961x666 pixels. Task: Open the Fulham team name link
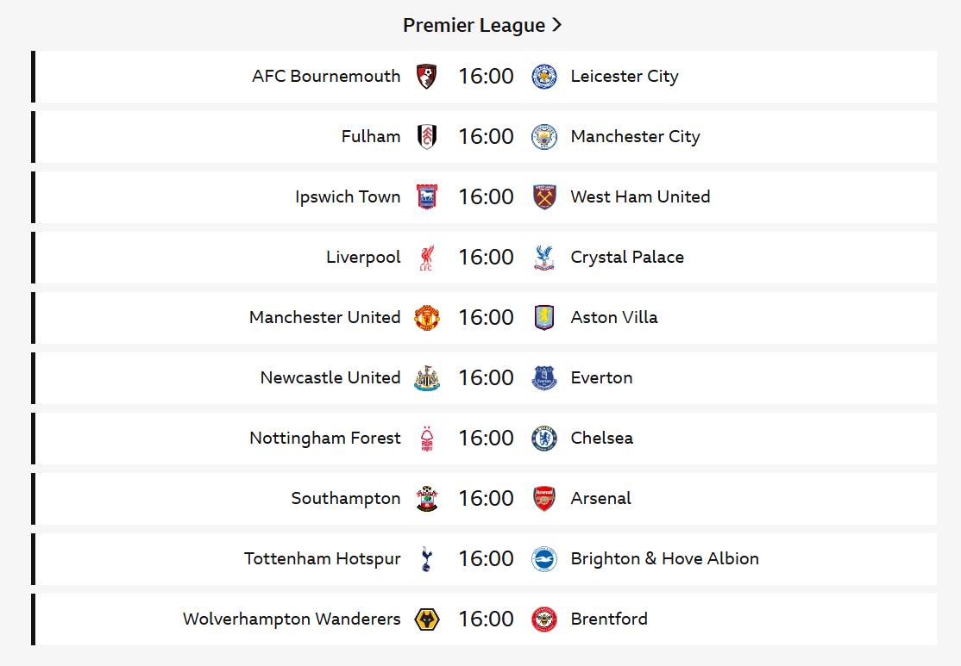pyautogui.click(x=371, y=136)
